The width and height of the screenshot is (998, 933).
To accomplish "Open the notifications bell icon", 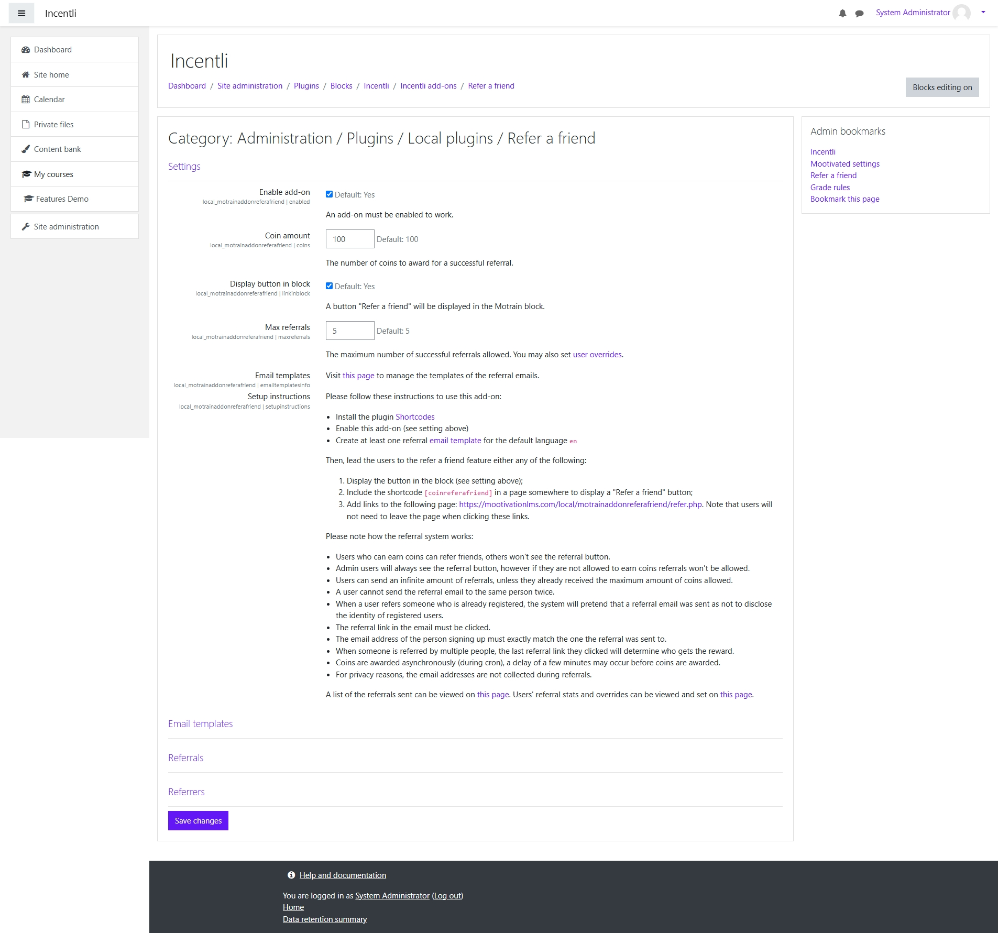I will pyautogui.click(x=842, y=13).
